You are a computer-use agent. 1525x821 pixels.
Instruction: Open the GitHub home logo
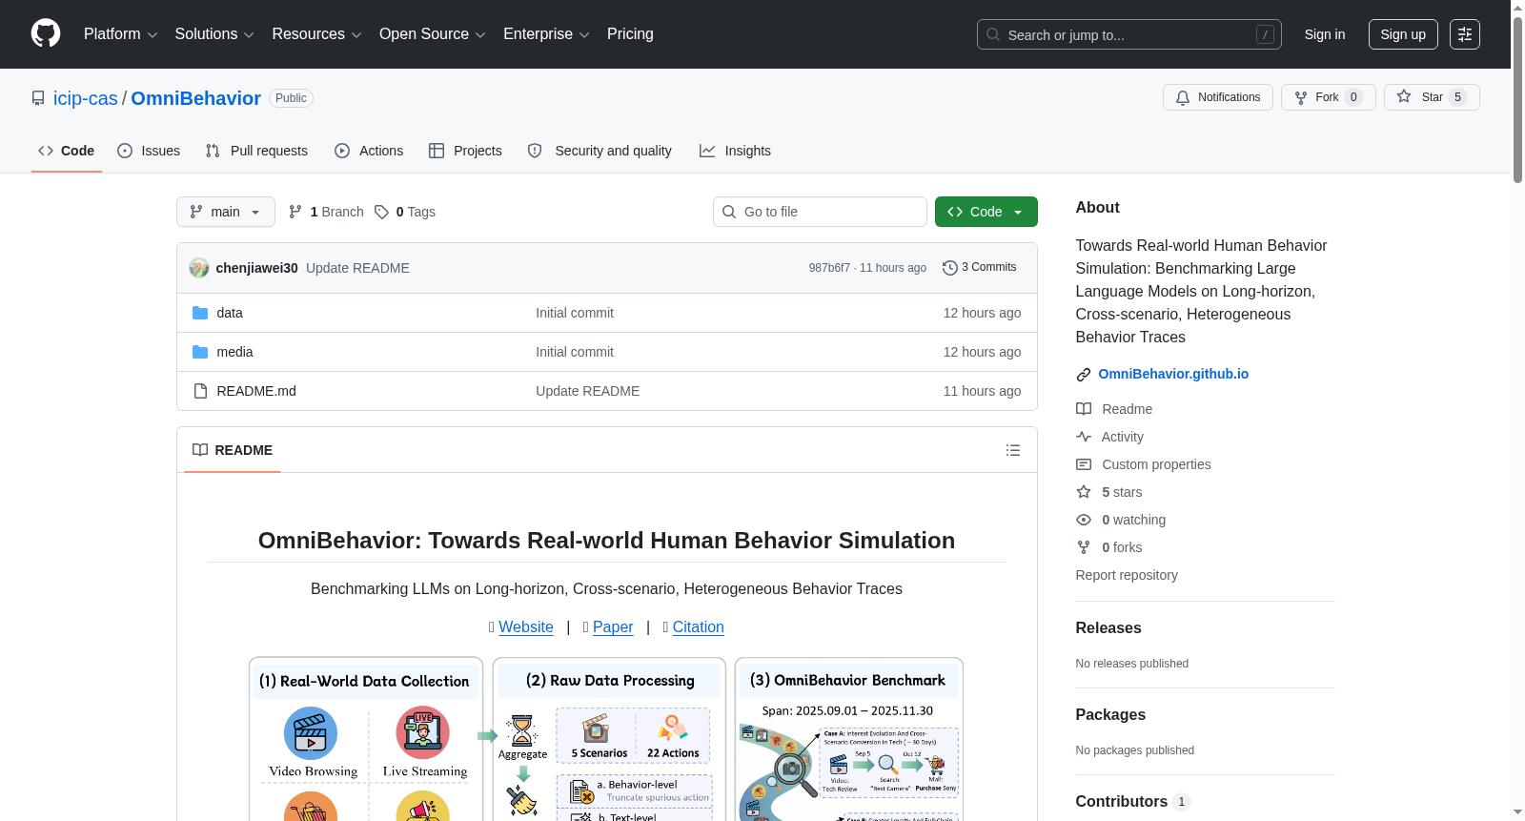(46, 33)
